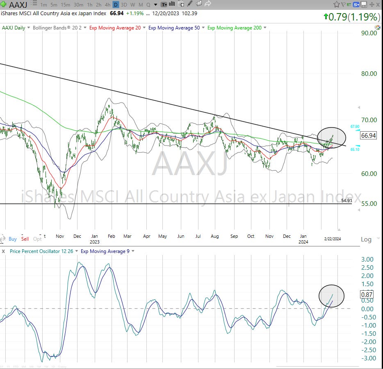Select the 1m timeframe

click(44, 5)
